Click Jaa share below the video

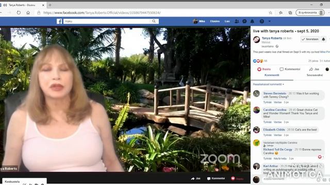tap(195, 178)
